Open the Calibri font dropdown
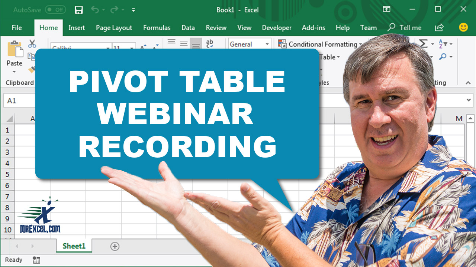 coord(108,47)
